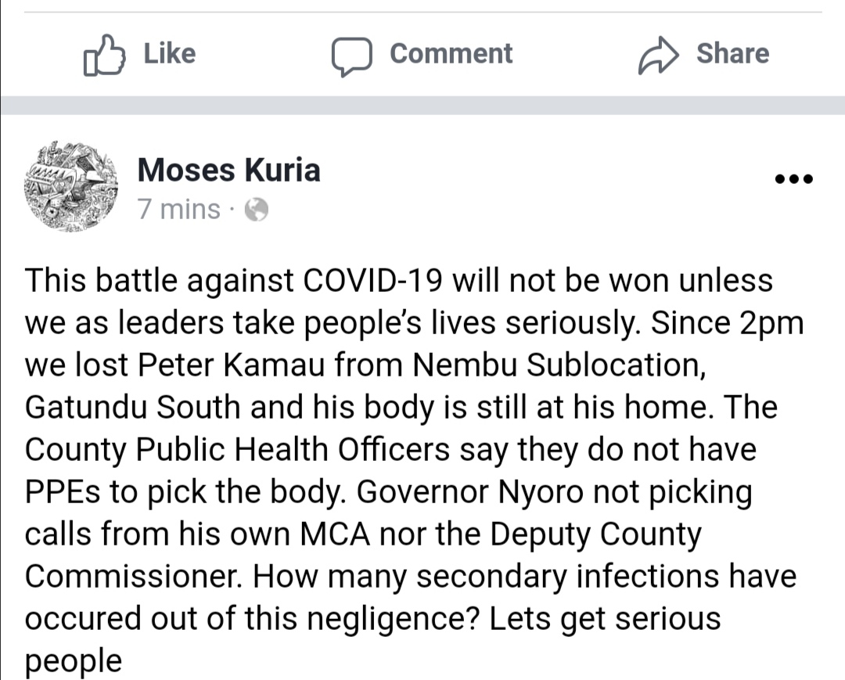Open the three-dot post options menu
This screenshot has height=680, width=845.
click(x=794, y=179)
